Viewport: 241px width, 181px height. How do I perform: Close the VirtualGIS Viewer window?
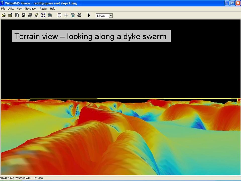(x=238, y=3)
